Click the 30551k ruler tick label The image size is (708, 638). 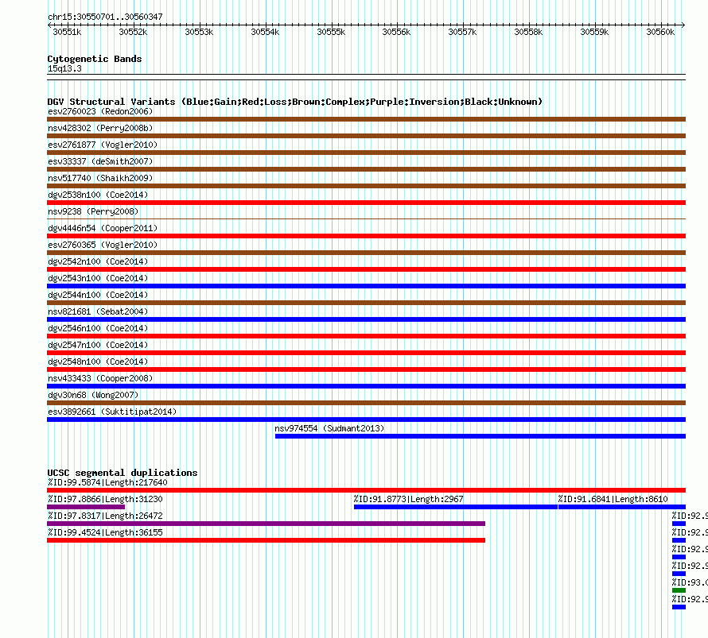pos(67,32)
